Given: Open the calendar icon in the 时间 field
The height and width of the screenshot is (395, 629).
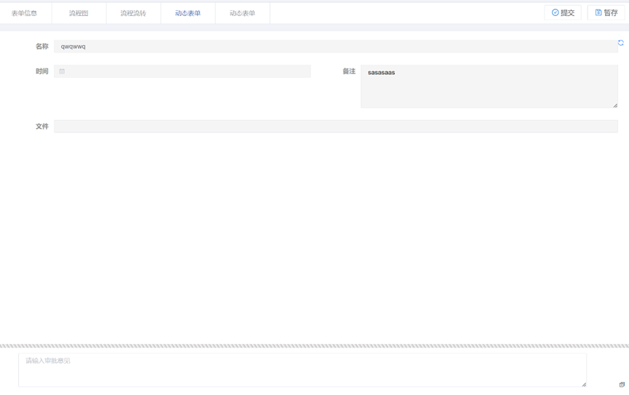Looking at the screenshot, I should 62,71.
